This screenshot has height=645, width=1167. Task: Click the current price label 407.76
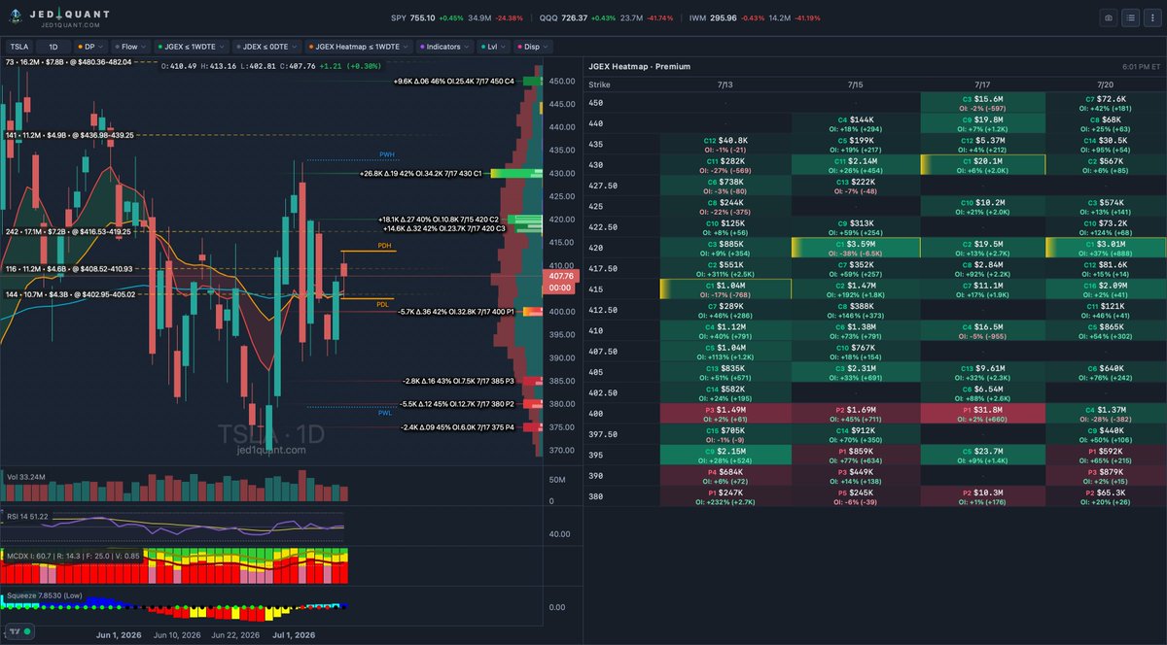click(x=561, y=276)
